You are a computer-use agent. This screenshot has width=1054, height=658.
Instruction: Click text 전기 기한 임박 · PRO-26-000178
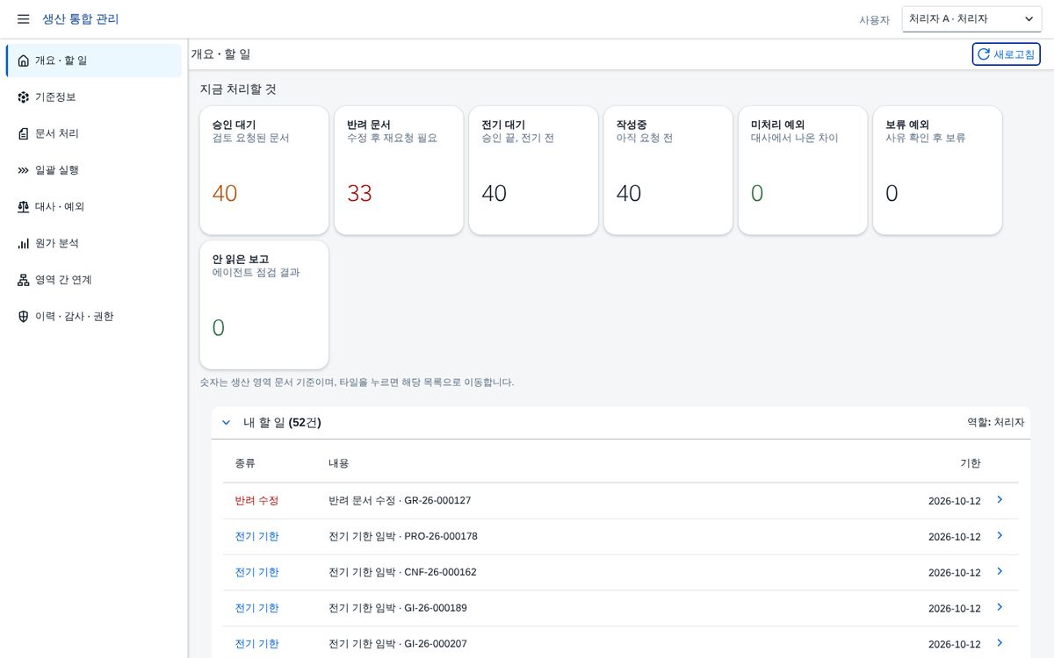[x=403, y=536]
